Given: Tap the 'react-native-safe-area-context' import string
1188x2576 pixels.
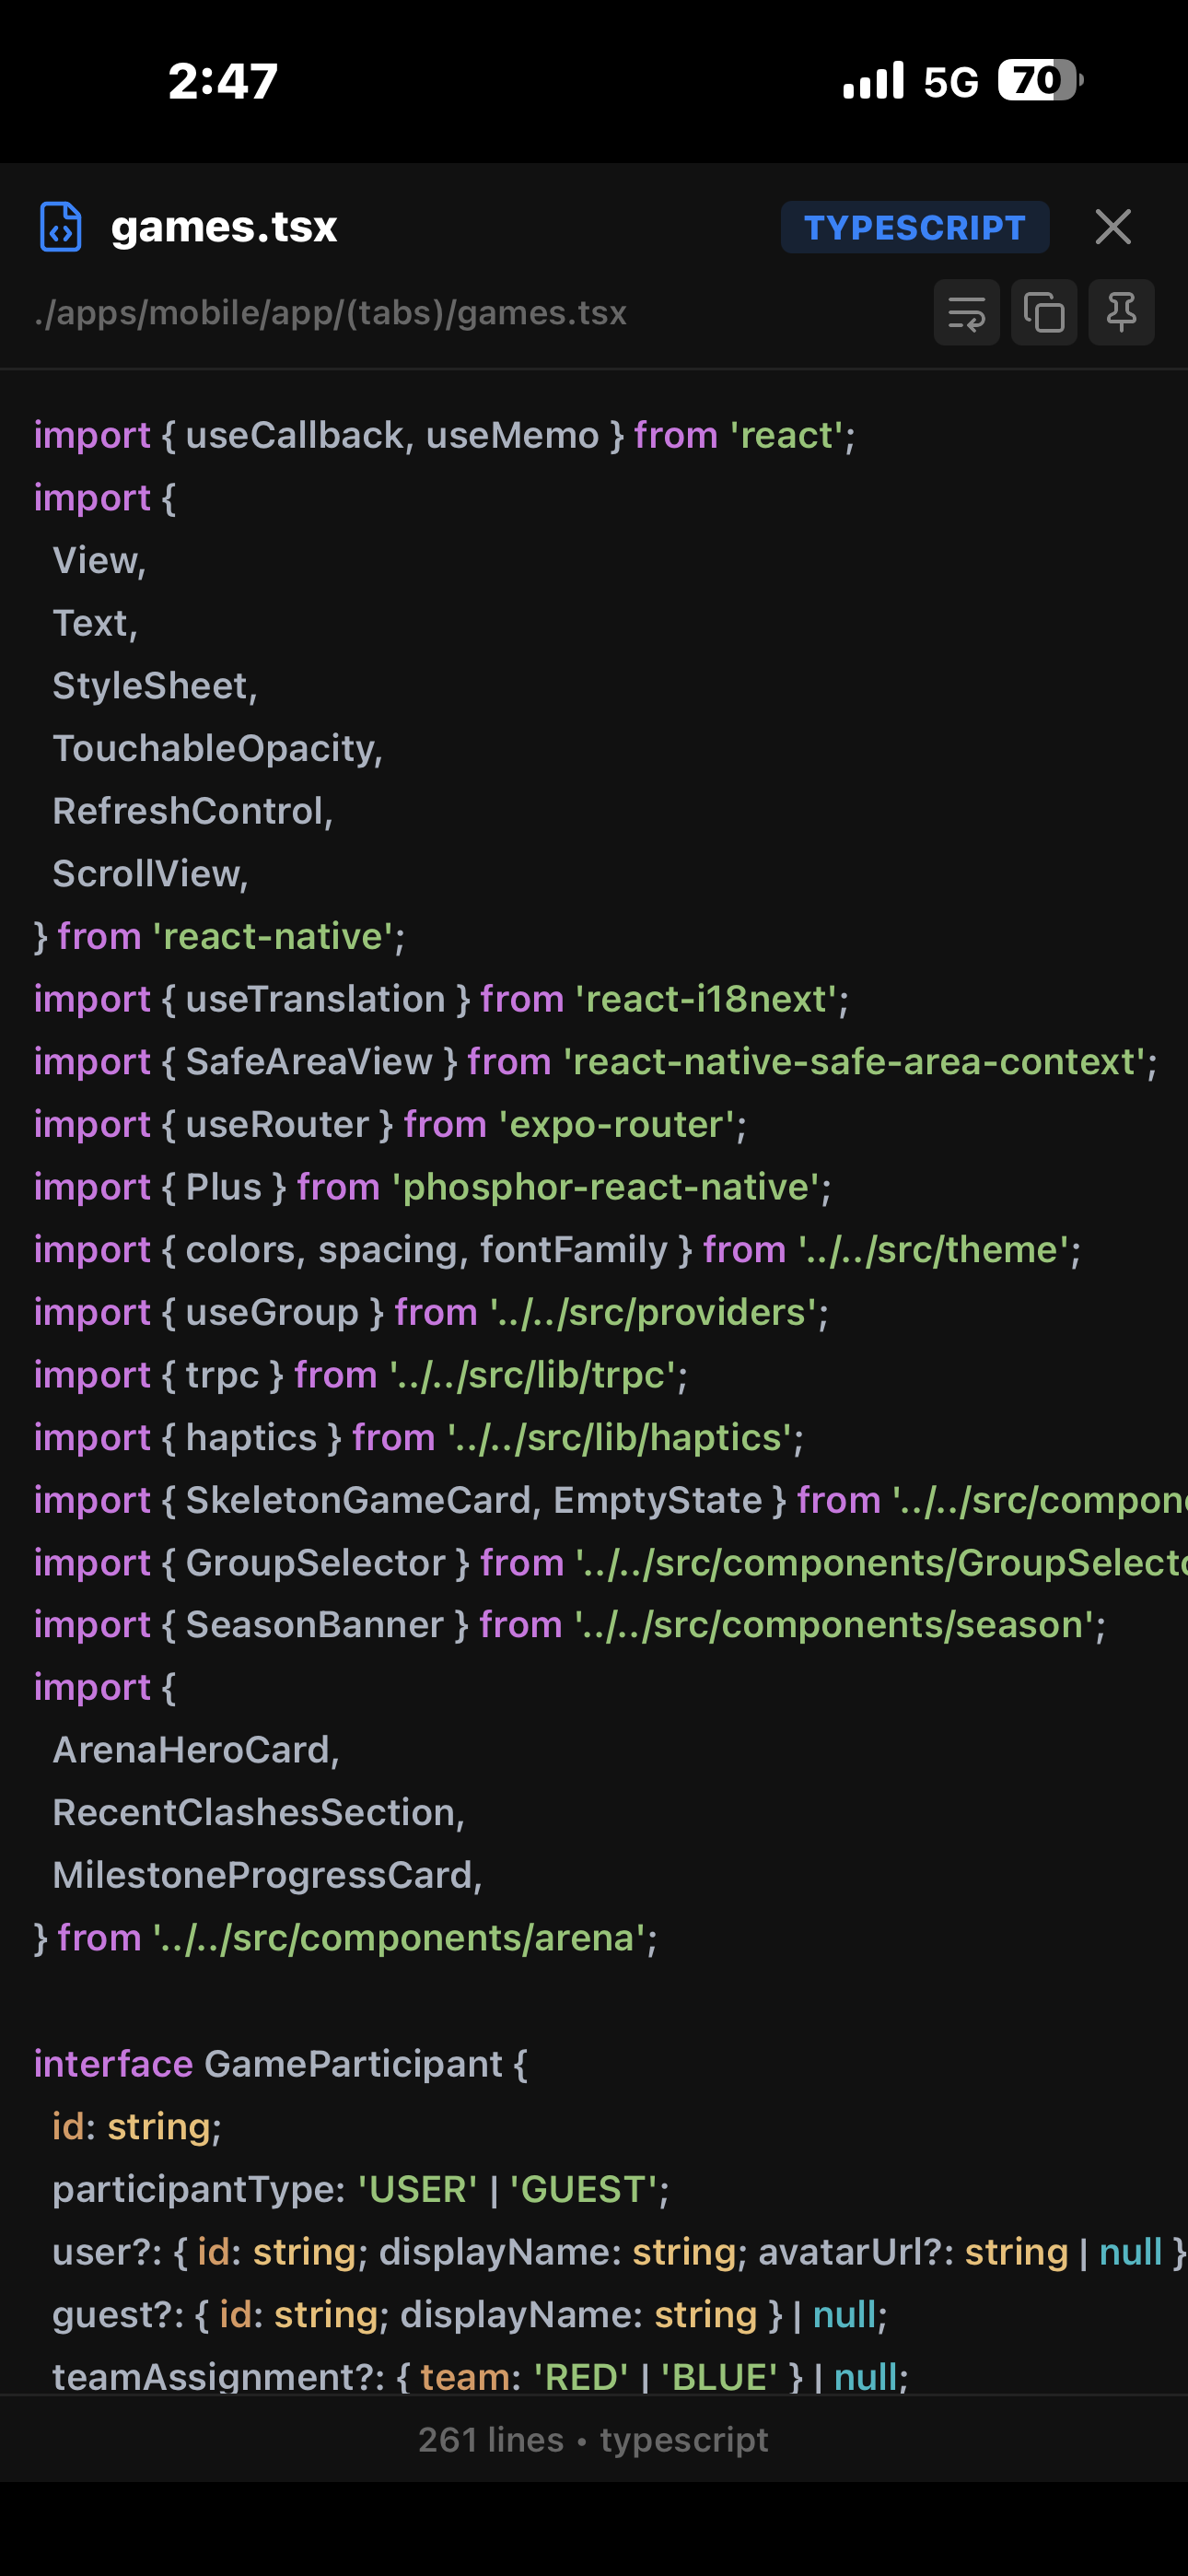Looking at the screenshot, I should point(855,1061).
